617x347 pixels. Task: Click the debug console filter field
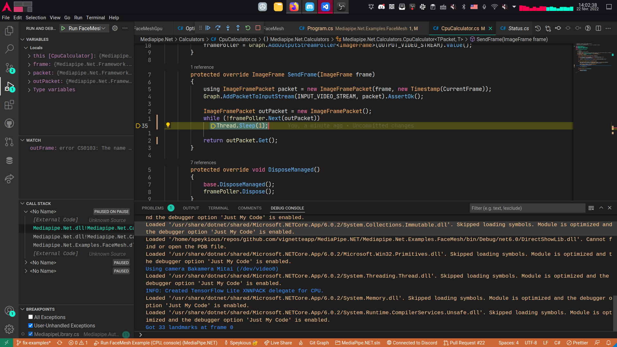coord(527,208)
